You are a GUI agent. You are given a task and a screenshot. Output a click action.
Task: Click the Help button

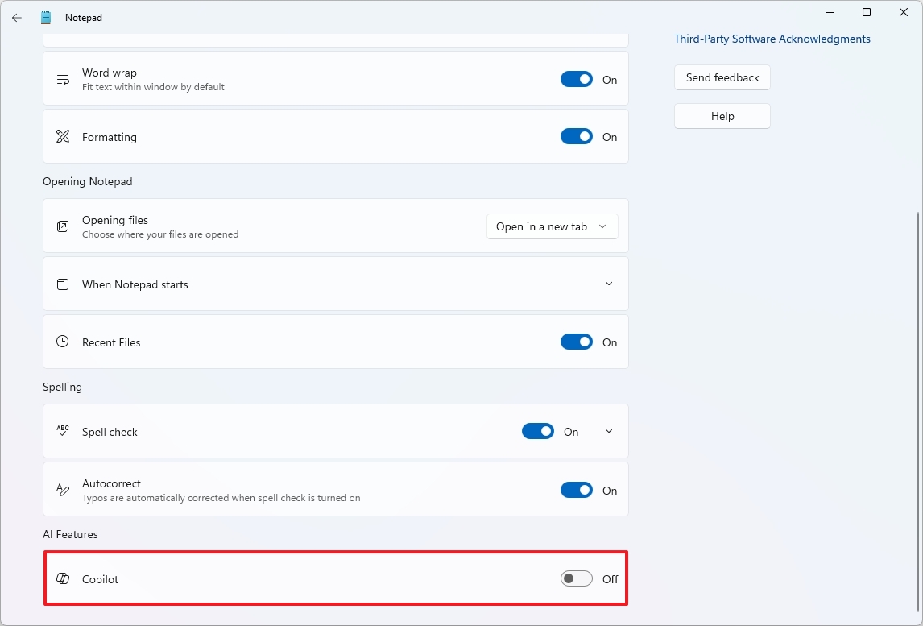tap(722, 115)
